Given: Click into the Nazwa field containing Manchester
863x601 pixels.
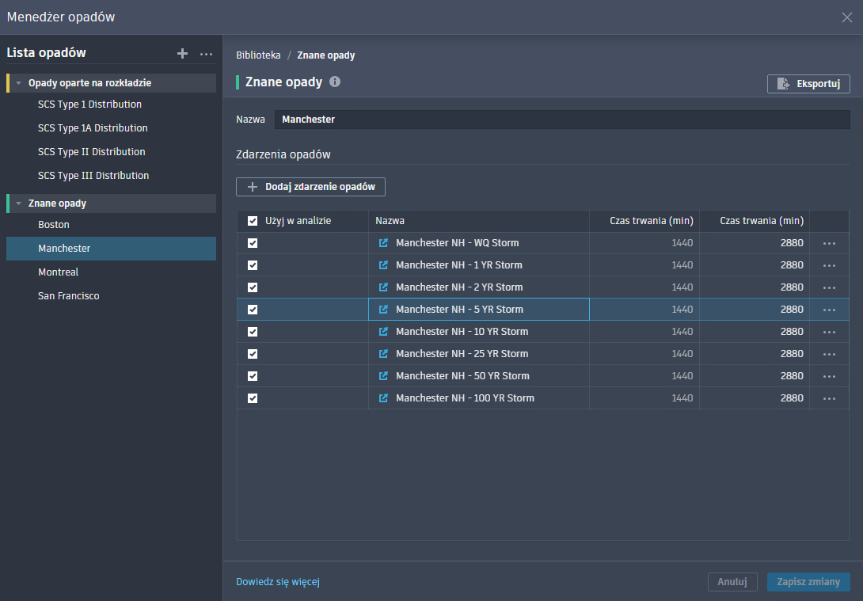Looking at the screenshot, I should (x=562, y=120).
